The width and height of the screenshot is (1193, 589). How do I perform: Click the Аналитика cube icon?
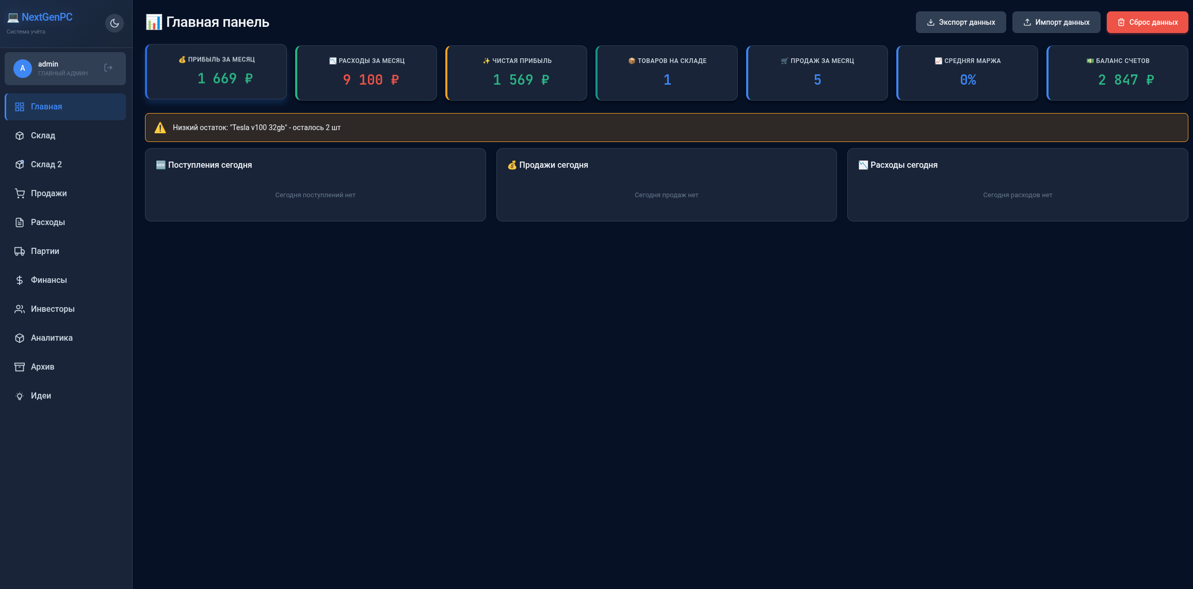[x=20, y=338]
